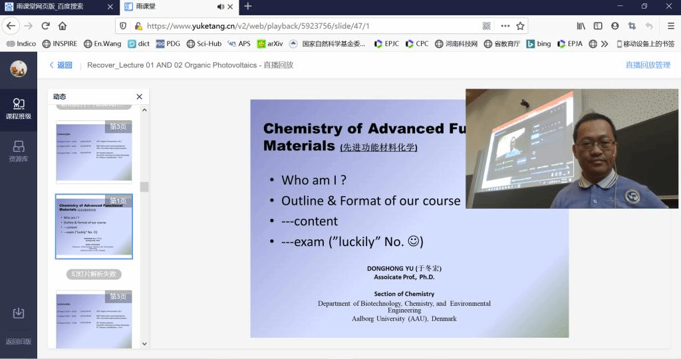Image resolution: width=681 pixels, height=359 pixels.
Task: Open a new browser tab
Action: click(x=248, y=6)
